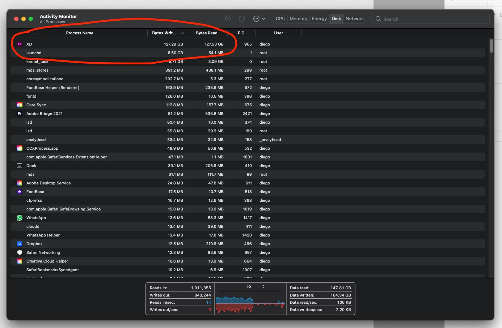Switch to the CPU tab

point(280,18)
